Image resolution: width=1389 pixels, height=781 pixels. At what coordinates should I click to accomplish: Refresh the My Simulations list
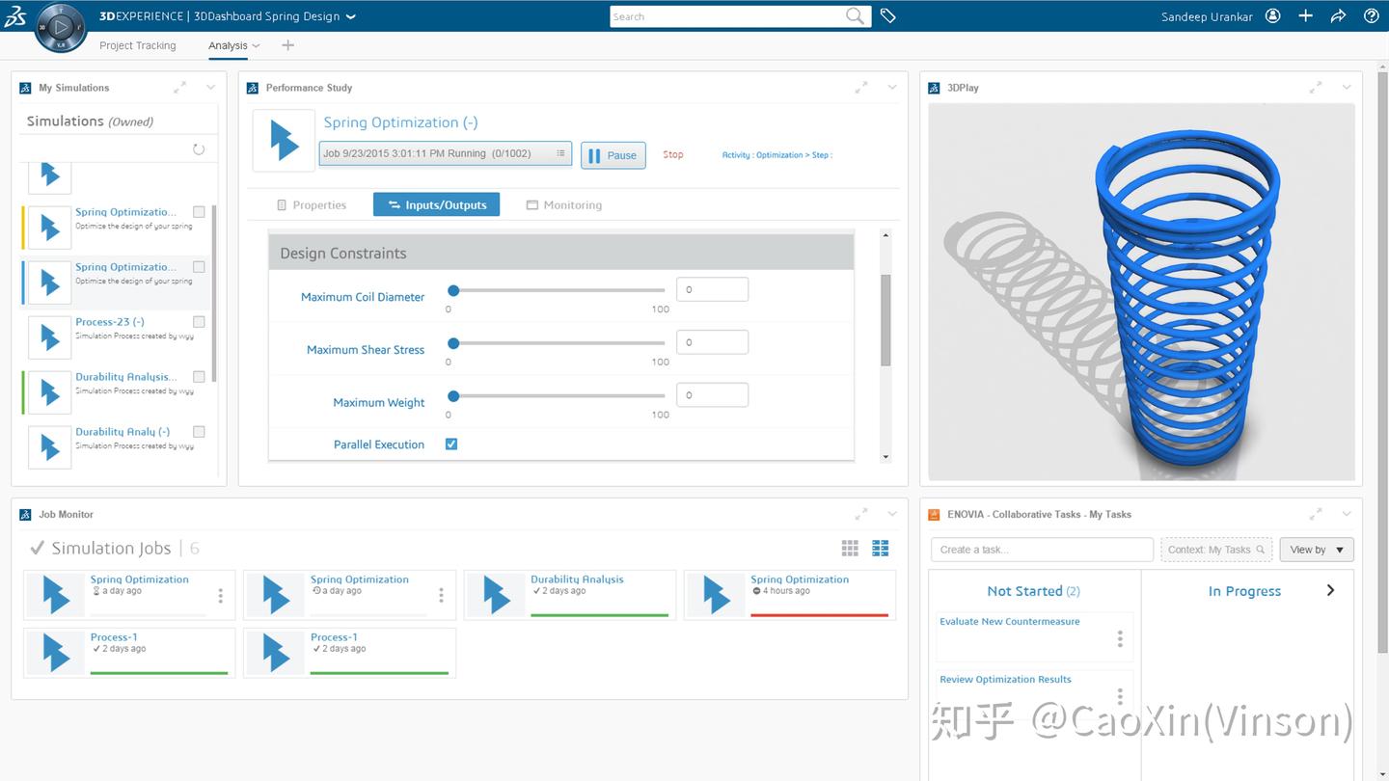[x=199, y=149]
